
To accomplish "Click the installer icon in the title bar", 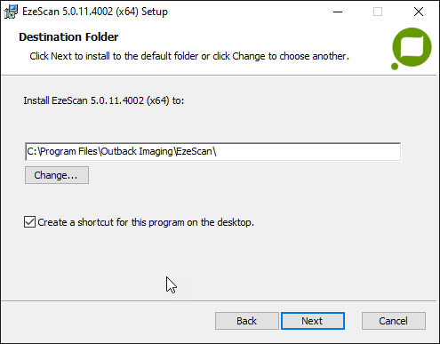I will coord(11,12).
